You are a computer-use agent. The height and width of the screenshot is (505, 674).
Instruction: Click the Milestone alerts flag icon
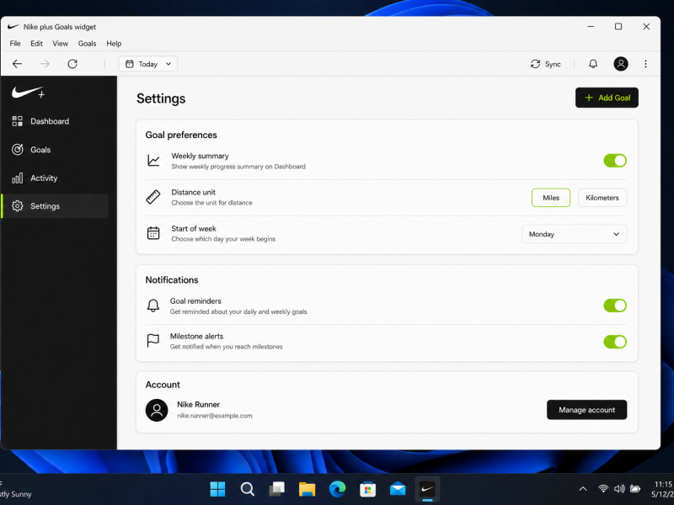153,341
